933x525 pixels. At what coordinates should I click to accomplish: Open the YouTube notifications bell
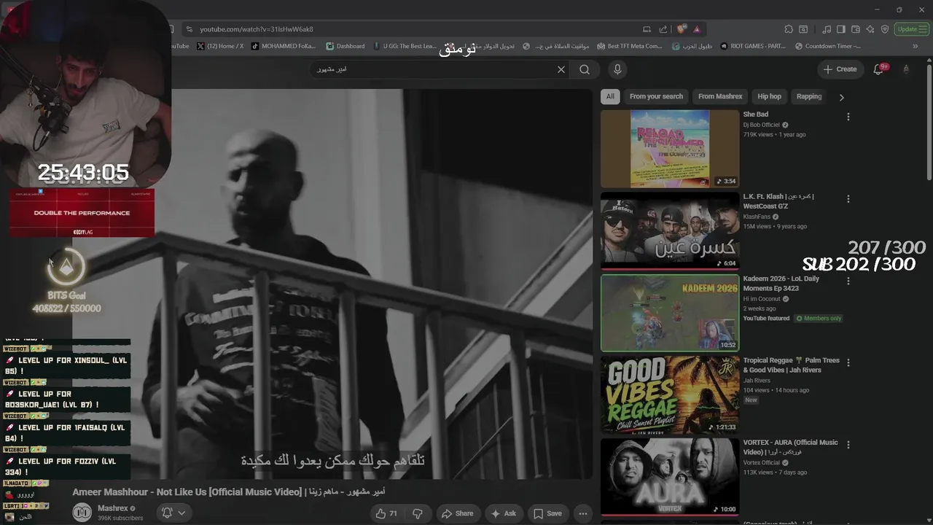(x=879, y=69)
